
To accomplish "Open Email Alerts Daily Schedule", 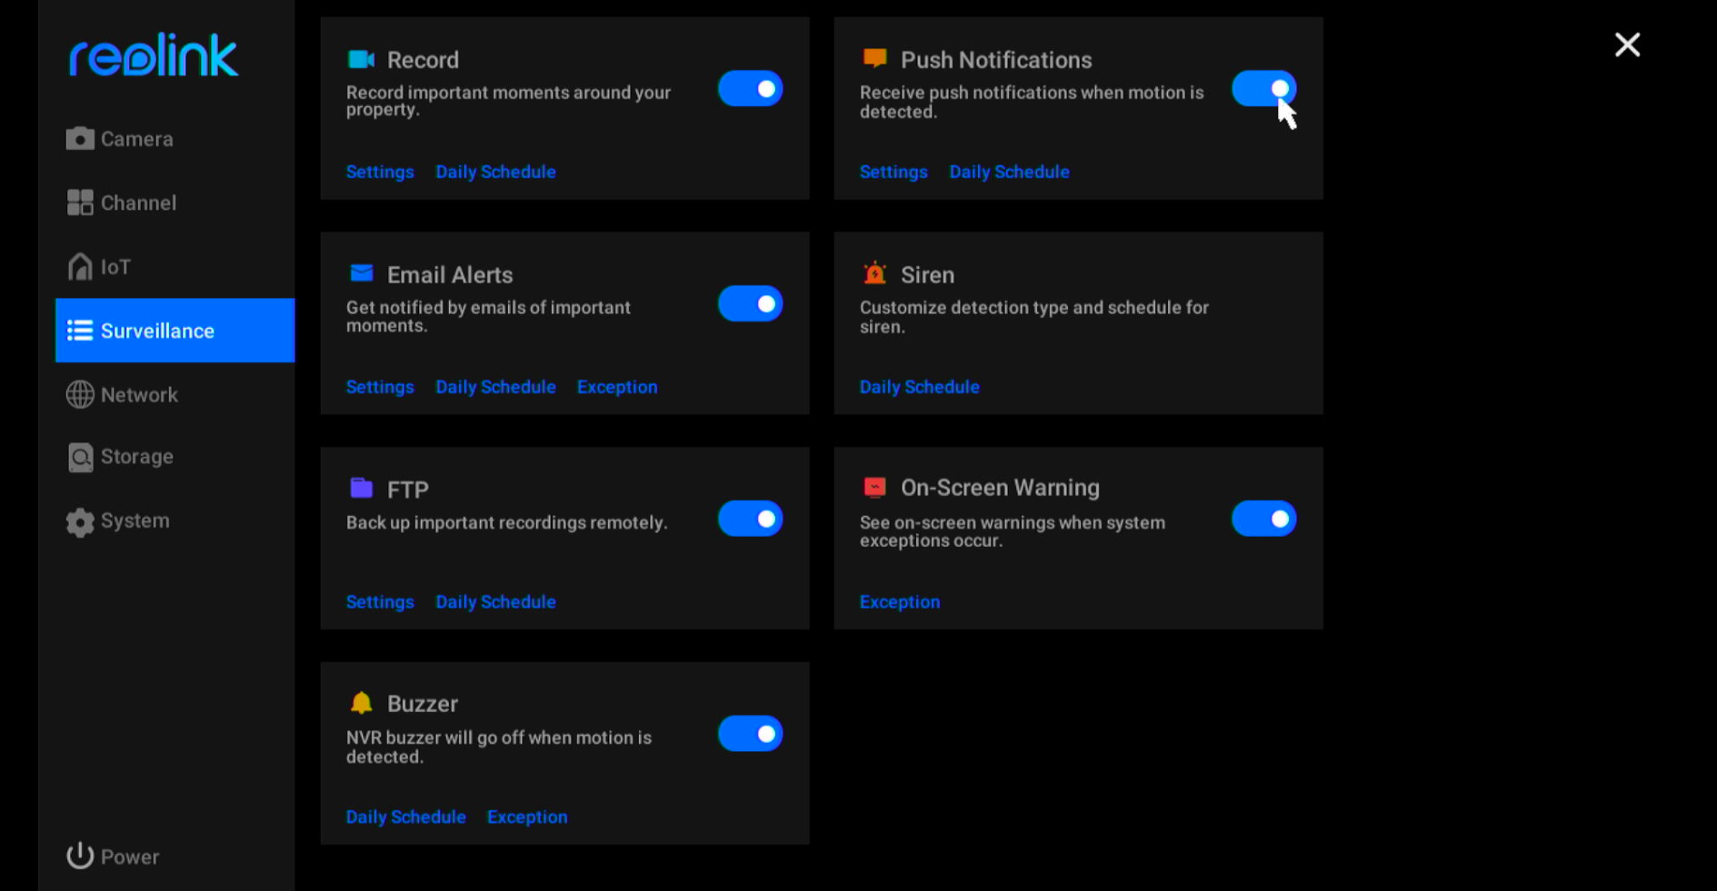I will click(495, 387).
